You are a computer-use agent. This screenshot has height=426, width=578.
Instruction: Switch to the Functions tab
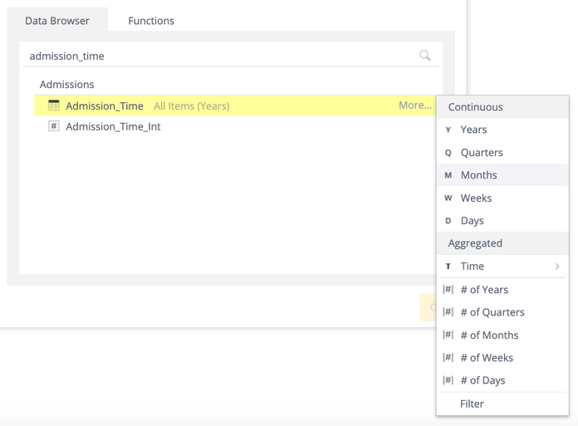click(x=151, y=21)
